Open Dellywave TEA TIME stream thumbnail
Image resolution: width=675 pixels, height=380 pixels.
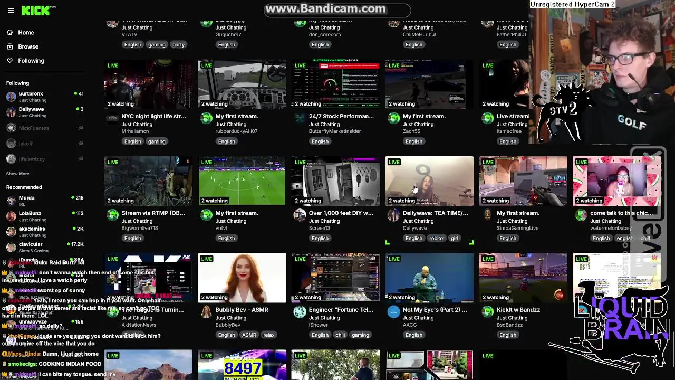[429, 180]
